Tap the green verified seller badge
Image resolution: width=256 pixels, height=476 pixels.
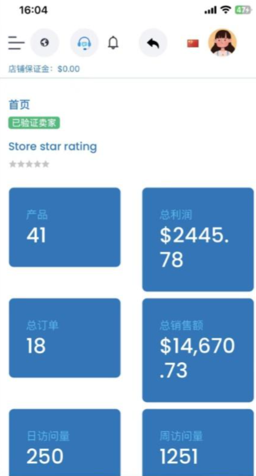pos(34,123)
